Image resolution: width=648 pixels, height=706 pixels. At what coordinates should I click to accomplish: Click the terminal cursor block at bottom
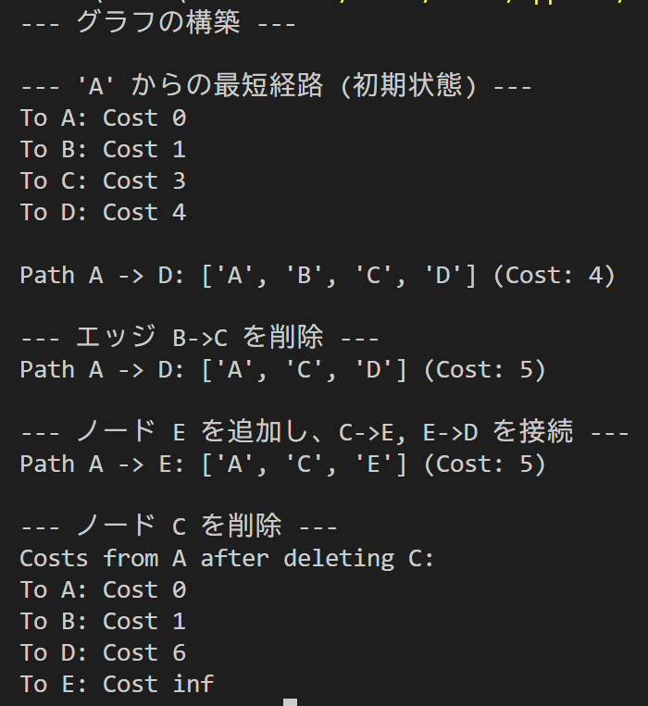(x=290, y=702)
